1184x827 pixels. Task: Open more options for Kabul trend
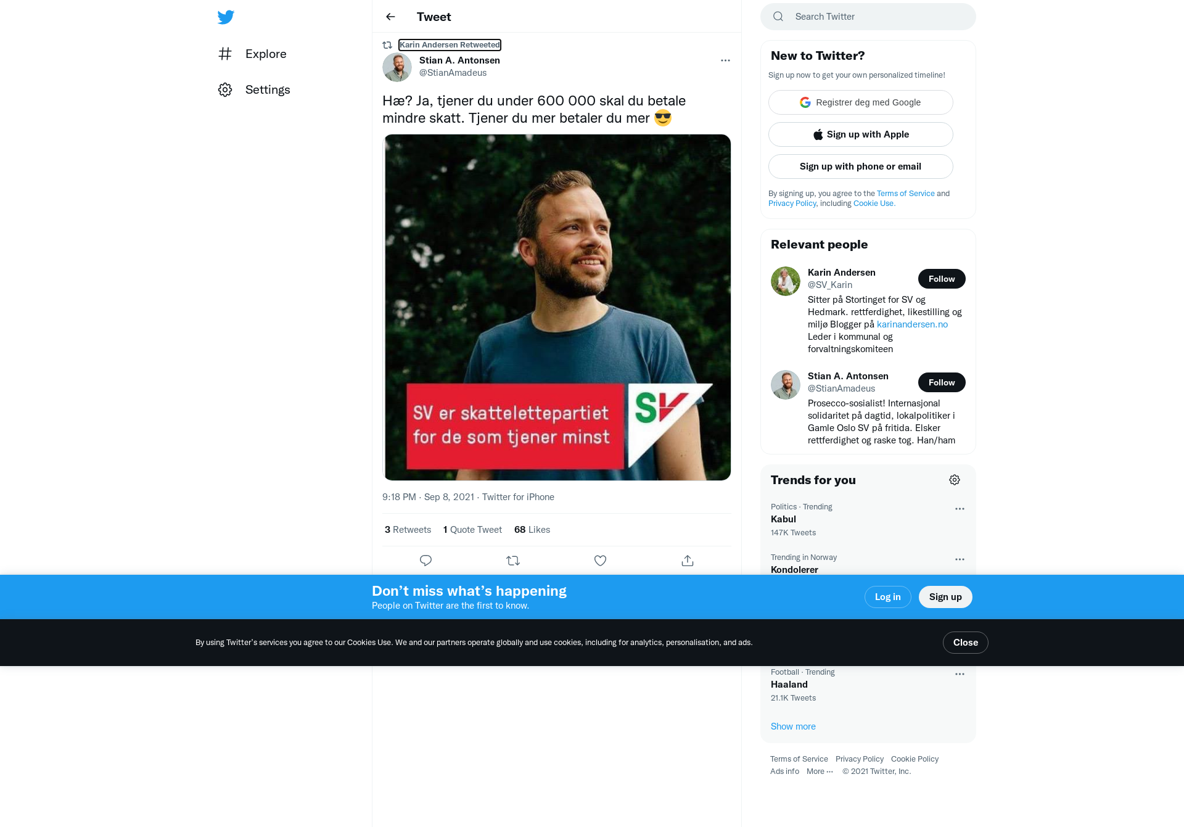click(x=960, y=509)
